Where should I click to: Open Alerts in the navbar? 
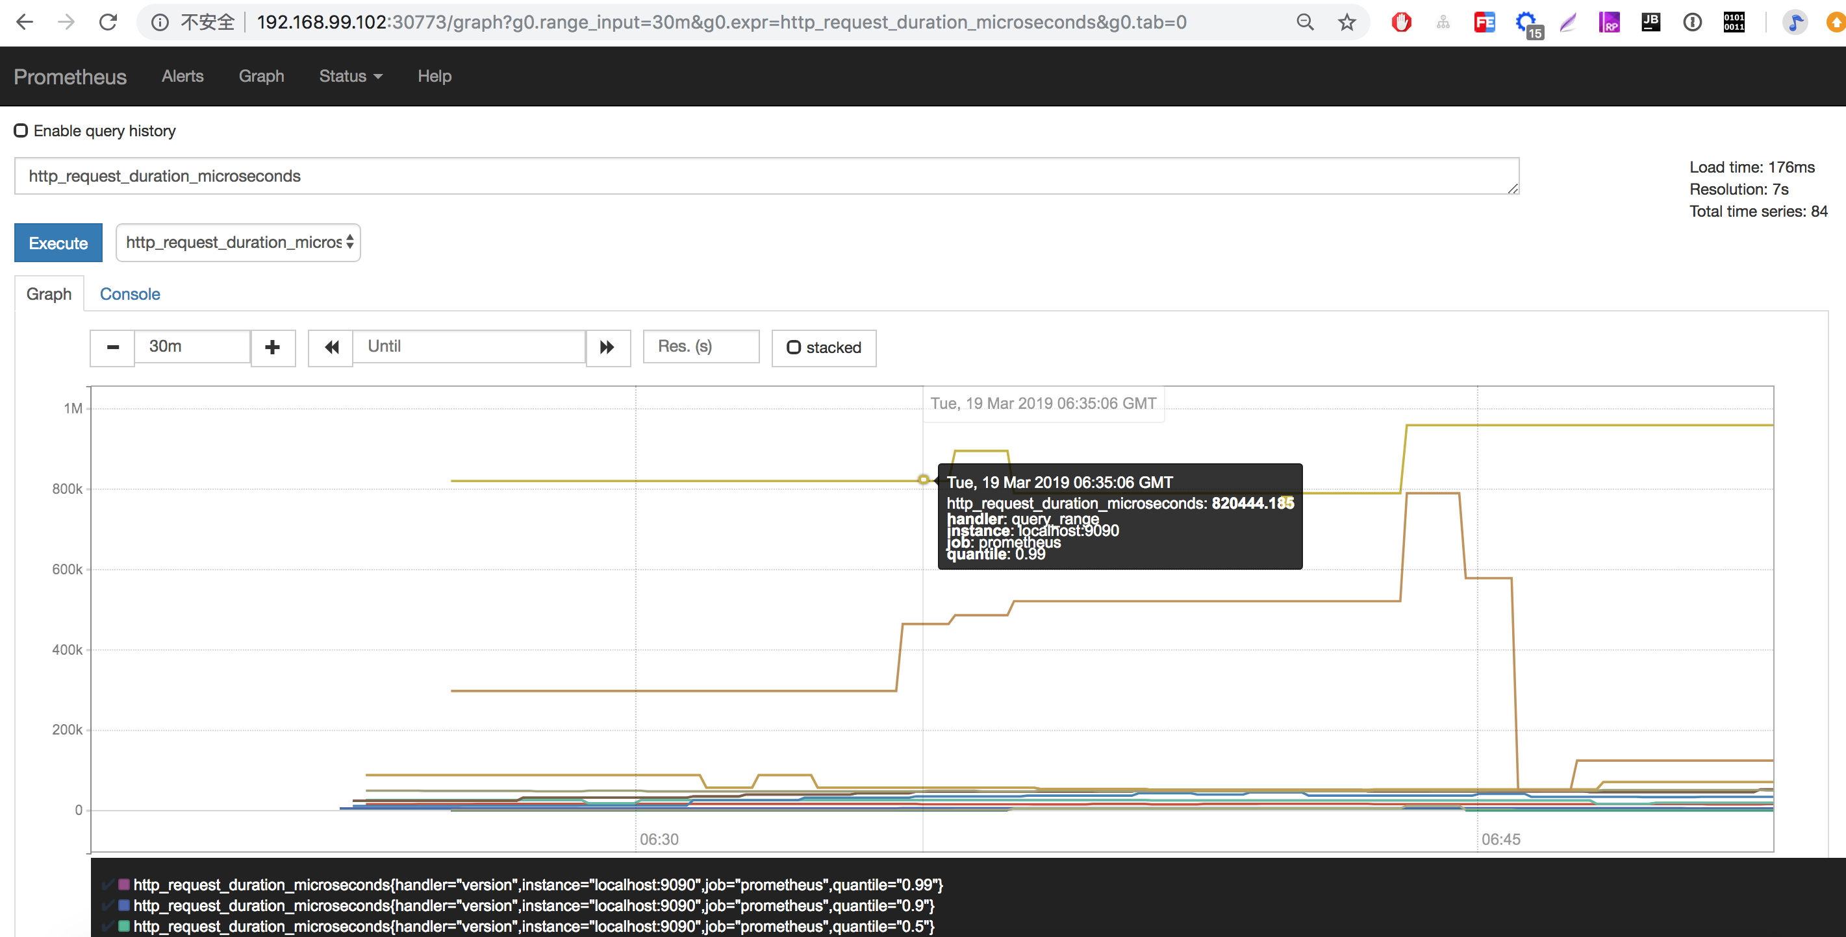[183, 76]
